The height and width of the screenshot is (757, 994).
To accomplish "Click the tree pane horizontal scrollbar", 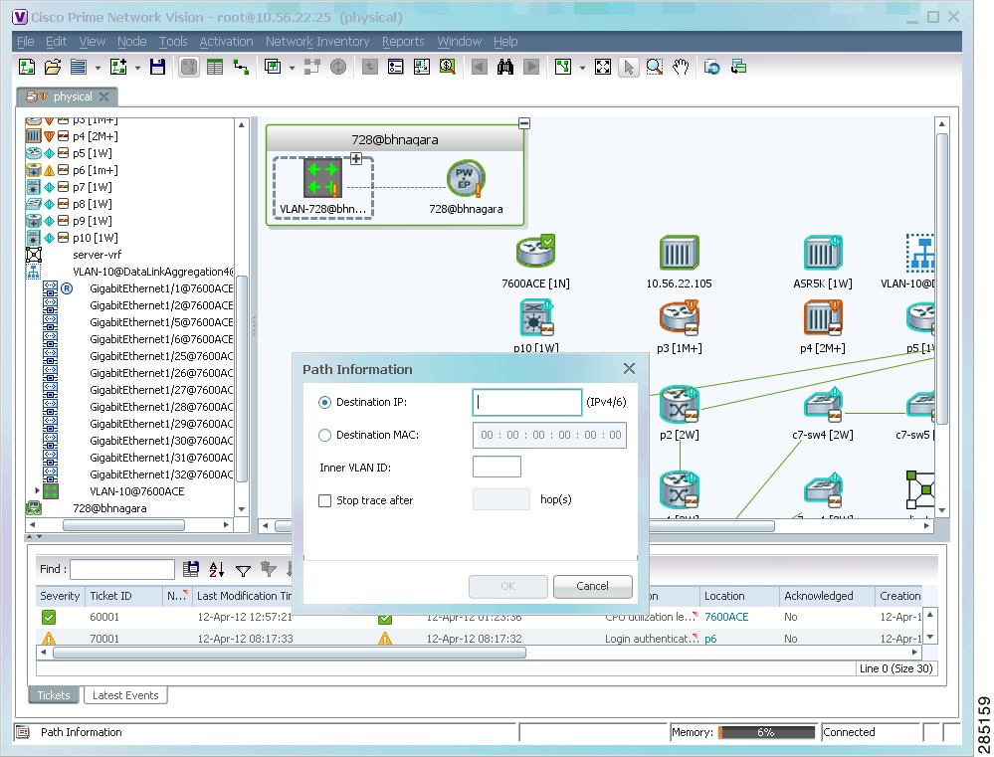I will pos(123,525).
